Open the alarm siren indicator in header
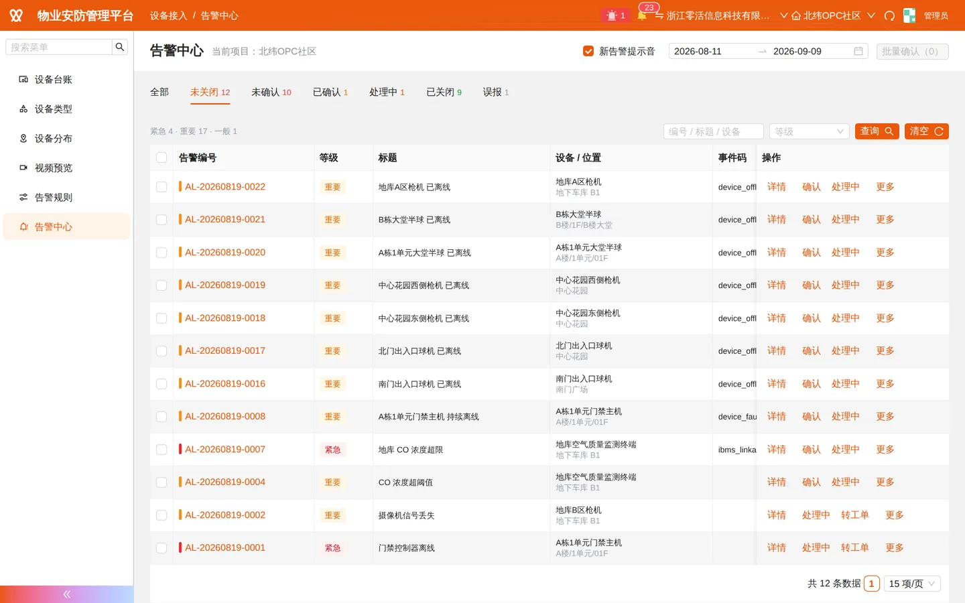965x603 pixels. click(x=615, y=15)
